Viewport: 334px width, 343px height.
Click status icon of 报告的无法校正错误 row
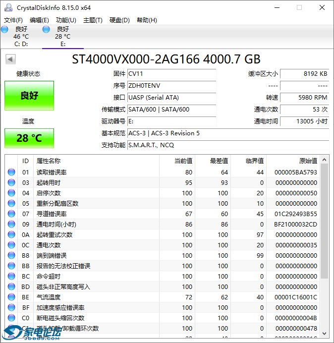[x=11, y=266]
